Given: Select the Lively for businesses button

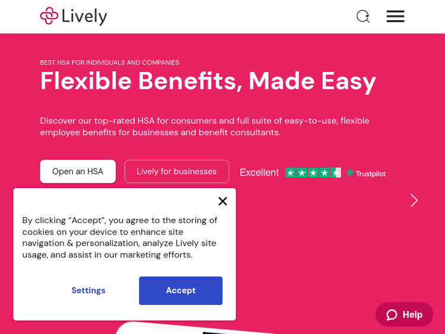Looking at the screenshot, I should 177,171.
